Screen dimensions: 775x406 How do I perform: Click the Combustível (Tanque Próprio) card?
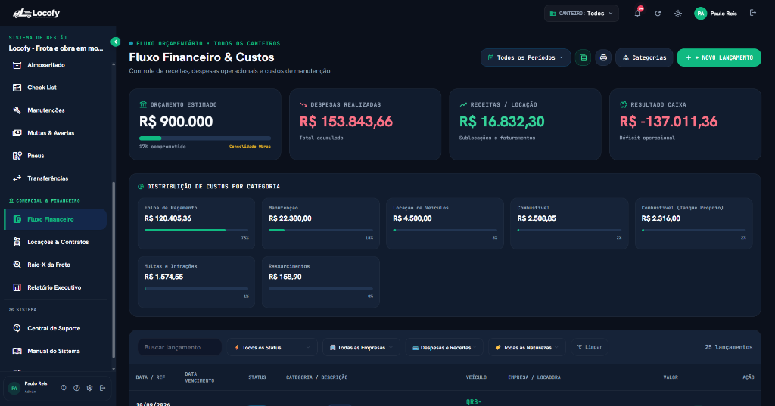click(x=693, y=224)
